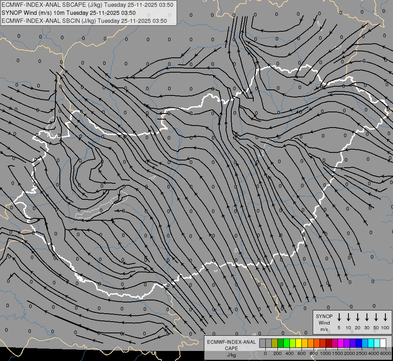Viewport: 393px width, 361px height.
Task: Click the '20' label in wind legend
Action: click(358, 328)
